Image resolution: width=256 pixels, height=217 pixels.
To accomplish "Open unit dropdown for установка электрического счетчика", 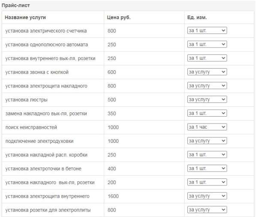I will click(207, 30).
